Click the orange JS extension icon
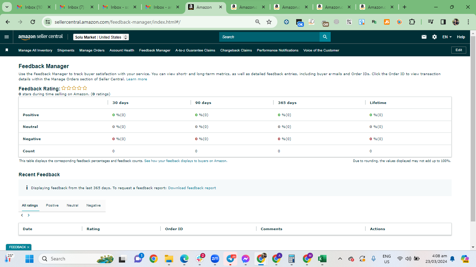This screenshot has height=267, width=476. [x=387, y=22]
